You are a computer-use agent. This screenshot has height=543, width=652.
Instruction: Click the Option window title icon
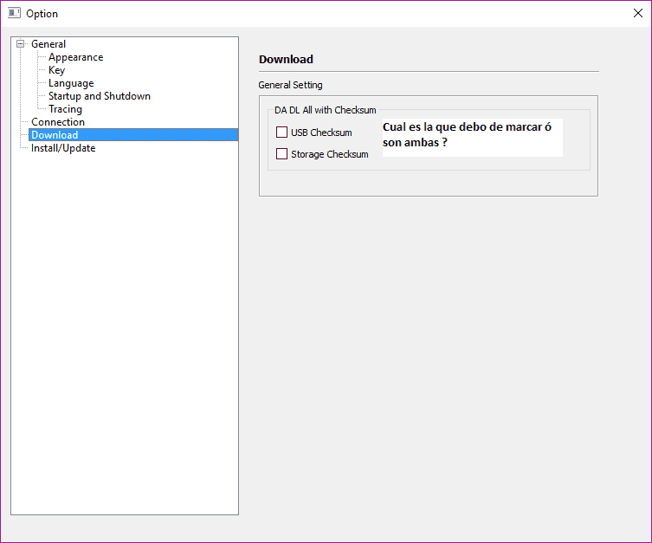point(14,13)
